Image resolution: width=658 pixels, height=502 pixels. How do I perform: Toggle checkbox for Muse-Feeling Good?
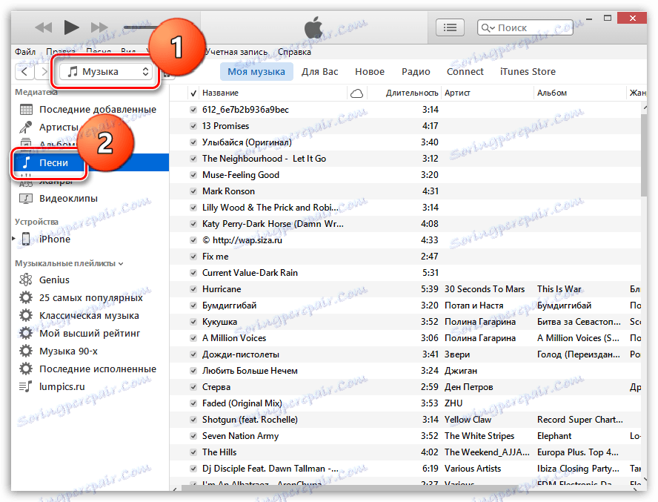[x=193, y=175]
